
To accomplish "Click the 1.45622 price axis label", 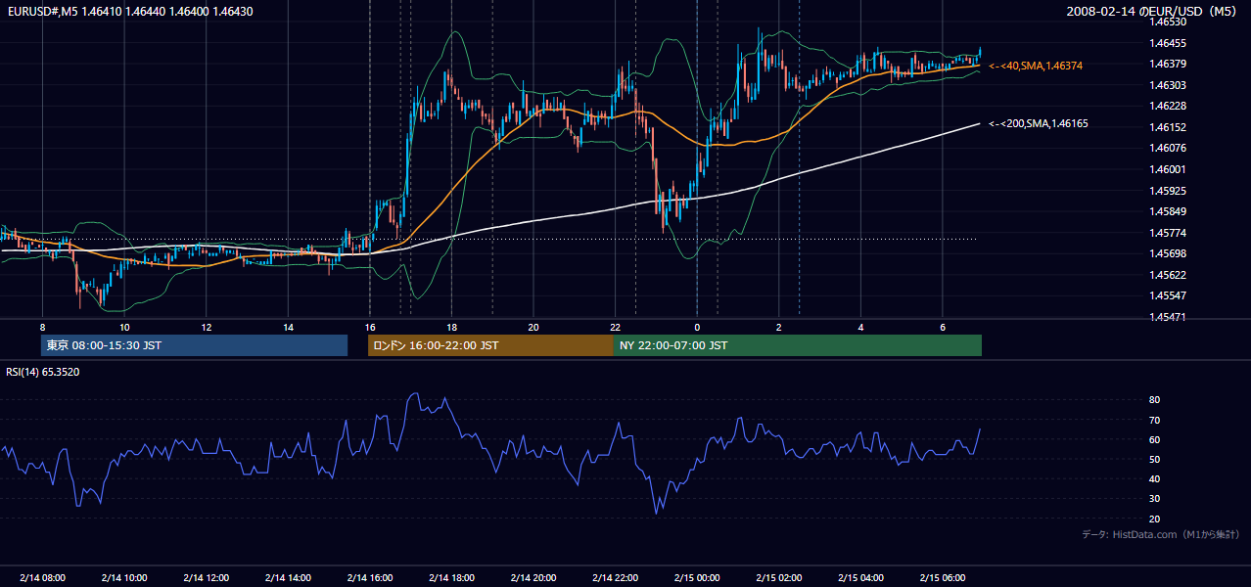I will click(1167, 275).
